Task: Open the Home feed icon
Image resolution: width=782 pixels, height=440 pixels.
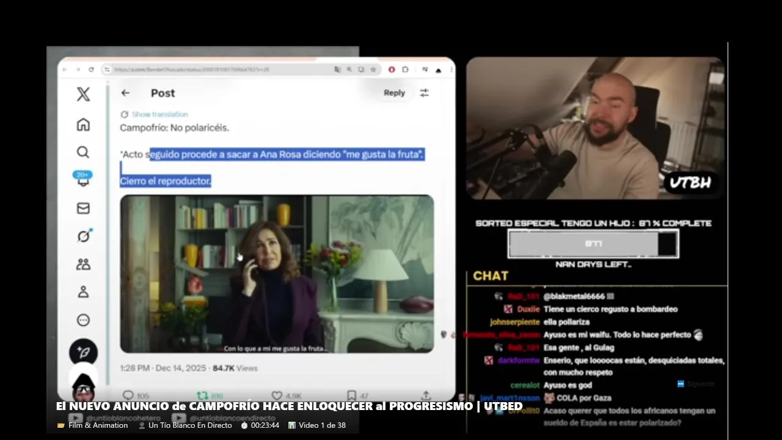Action: (x=83, y=125)
